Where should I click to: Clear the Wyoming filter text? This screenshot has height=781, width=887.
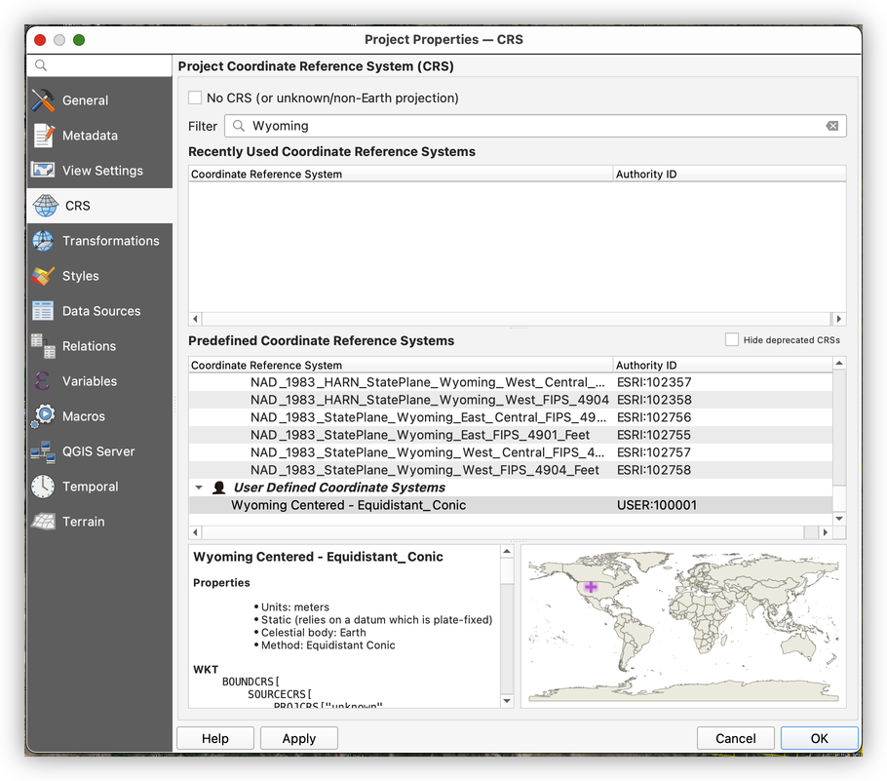[x=831, y=126]
